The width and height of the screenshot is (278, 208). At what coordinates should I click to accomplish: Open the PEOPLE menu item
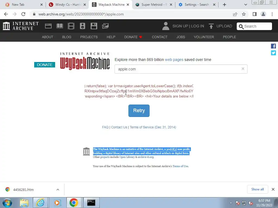tap(229, 37)
